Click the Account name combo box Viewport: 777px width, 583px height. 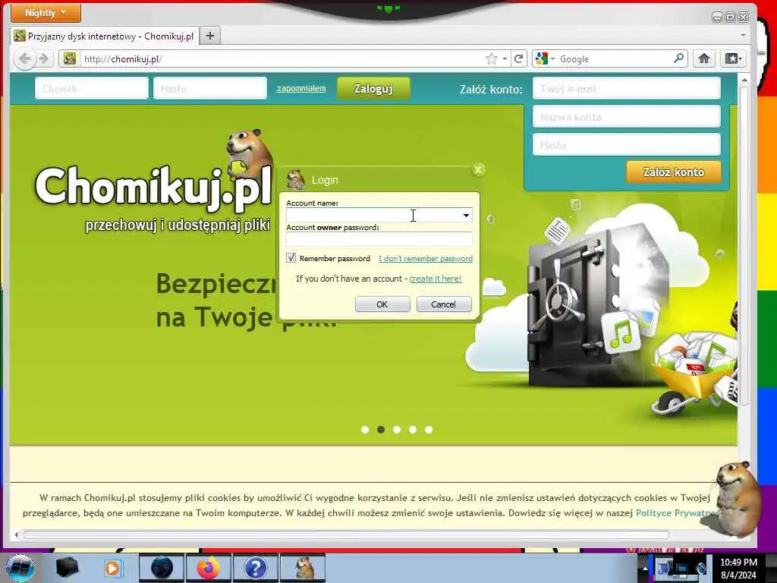(x=379, y=215)
